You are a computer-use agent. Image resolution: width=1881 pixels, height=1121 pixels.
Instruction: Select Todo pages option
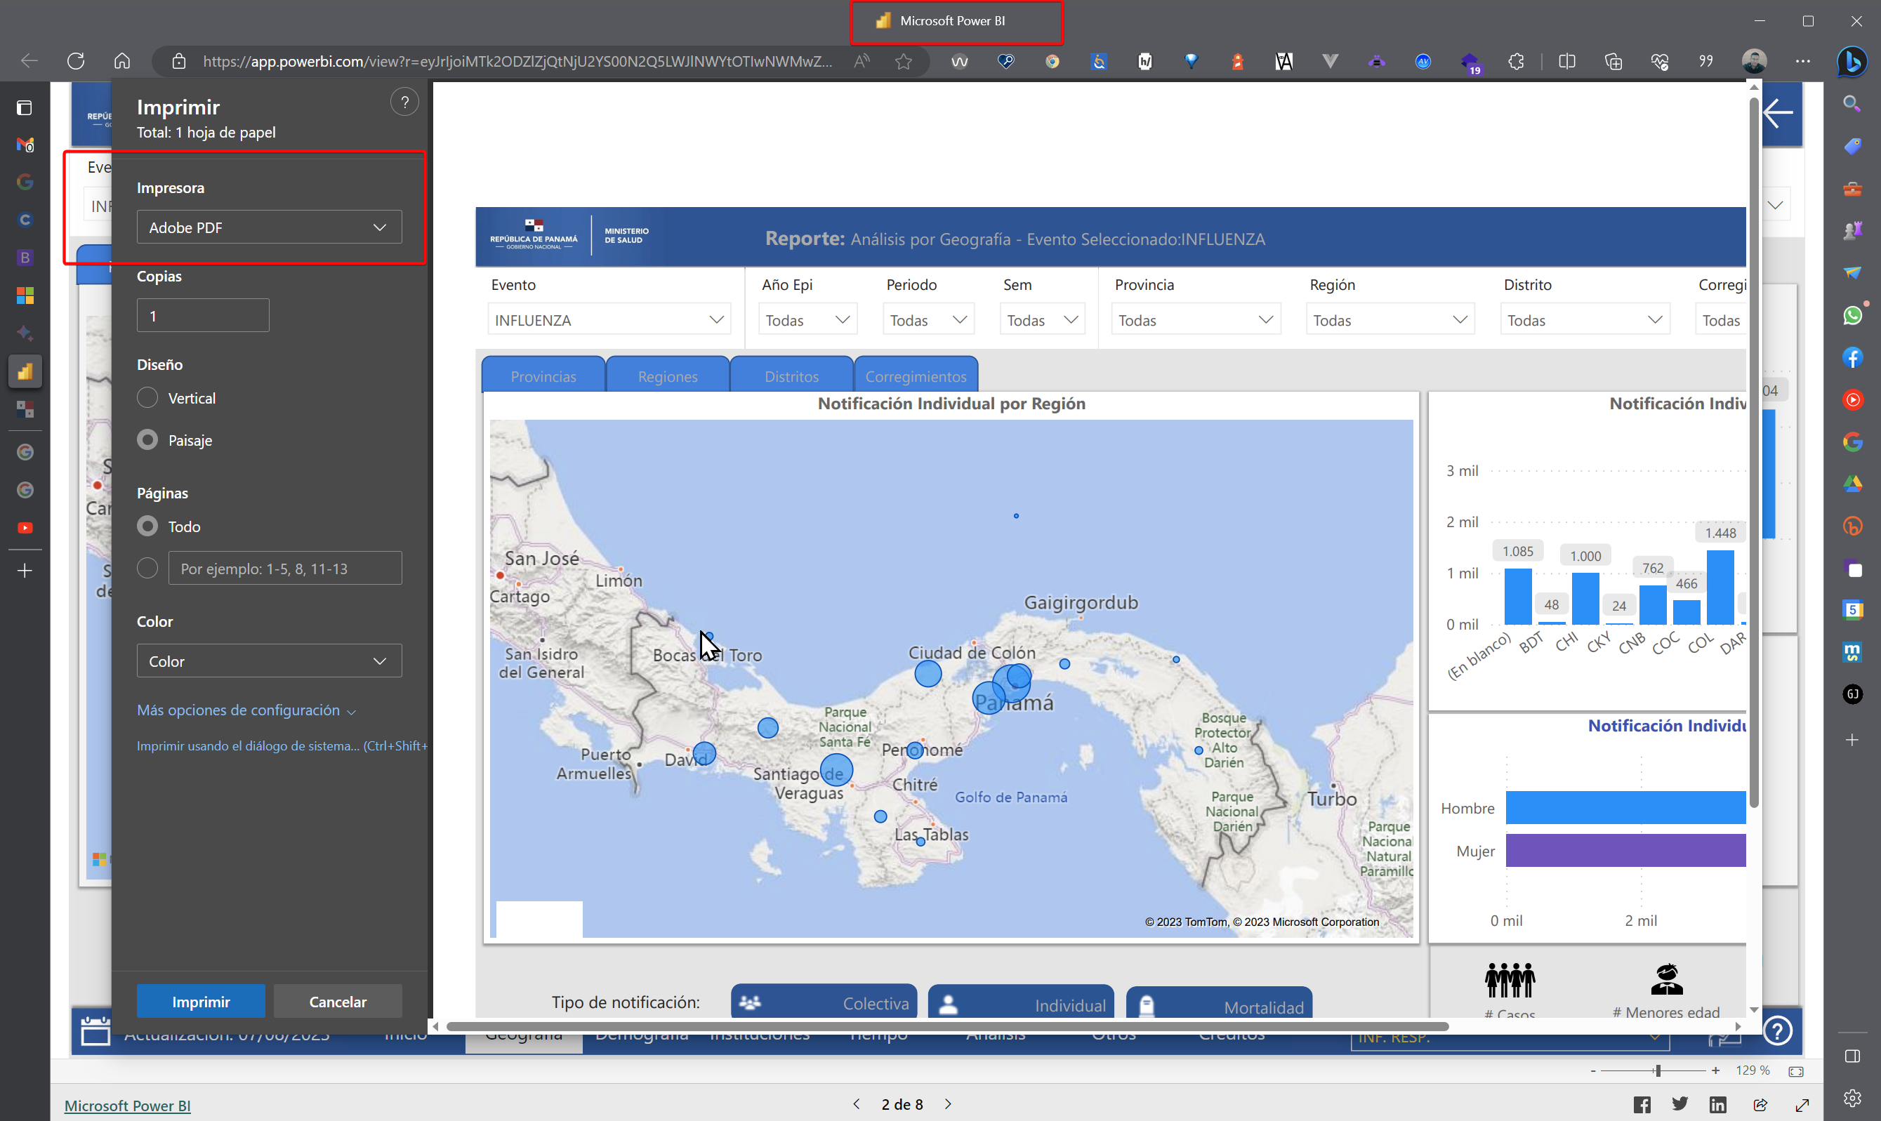pos(147,526)
